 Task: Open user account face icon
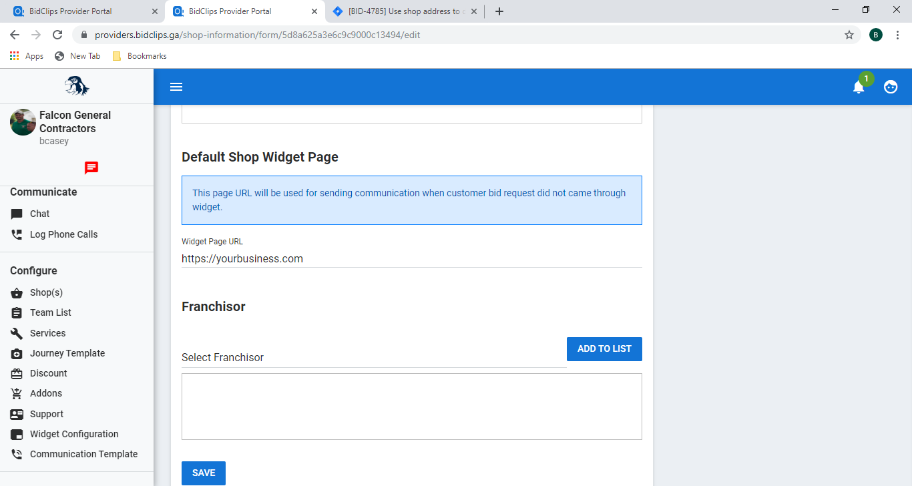point(891,87)
